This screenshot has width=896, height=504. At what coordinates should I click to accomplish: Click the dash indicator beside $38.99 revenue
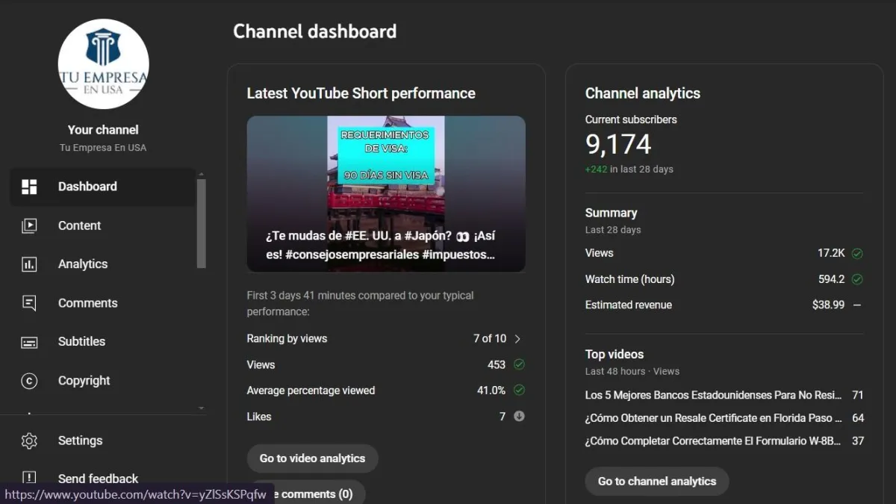(x=857, y=305)
